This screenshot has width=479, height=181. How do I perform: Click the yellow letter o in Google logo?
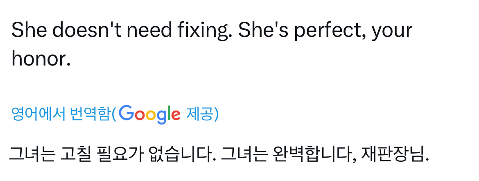point(150,115)
